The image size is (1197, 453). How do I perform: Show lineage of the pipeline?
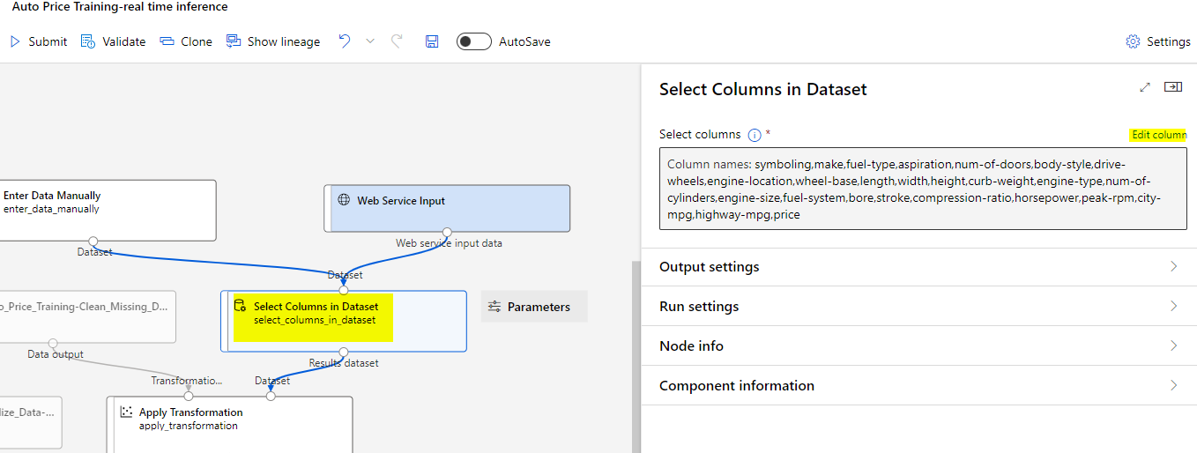273,41
